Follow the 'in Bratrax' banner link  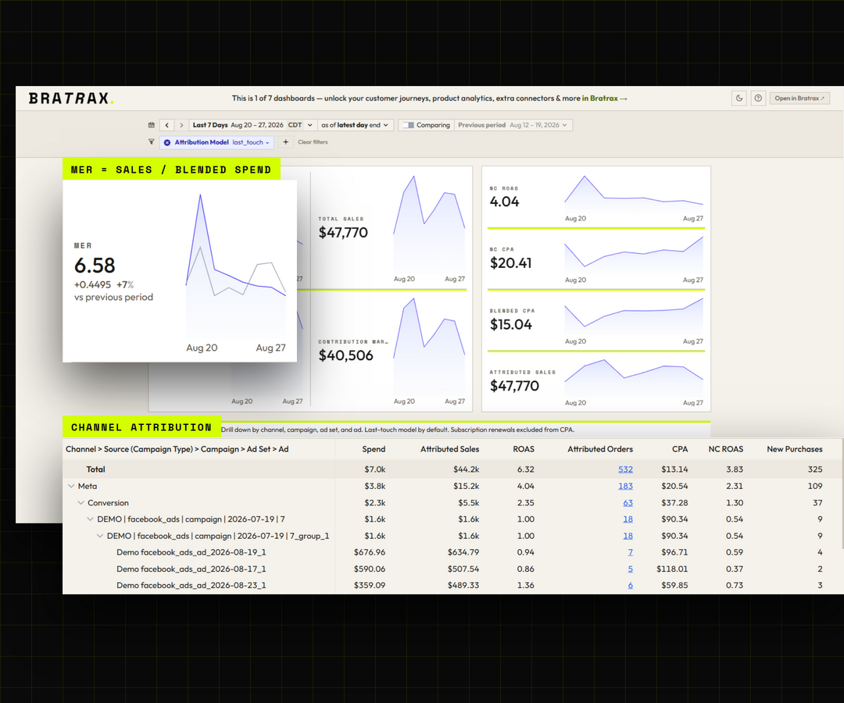[604, 98]
